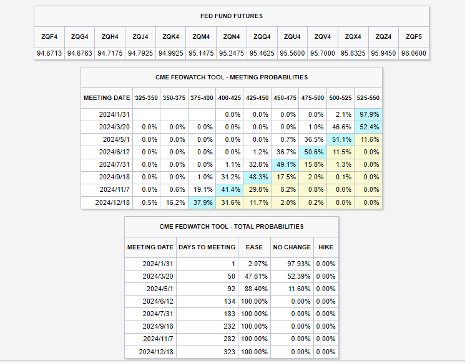Click the 46.6% probability cell

[340, 127]
